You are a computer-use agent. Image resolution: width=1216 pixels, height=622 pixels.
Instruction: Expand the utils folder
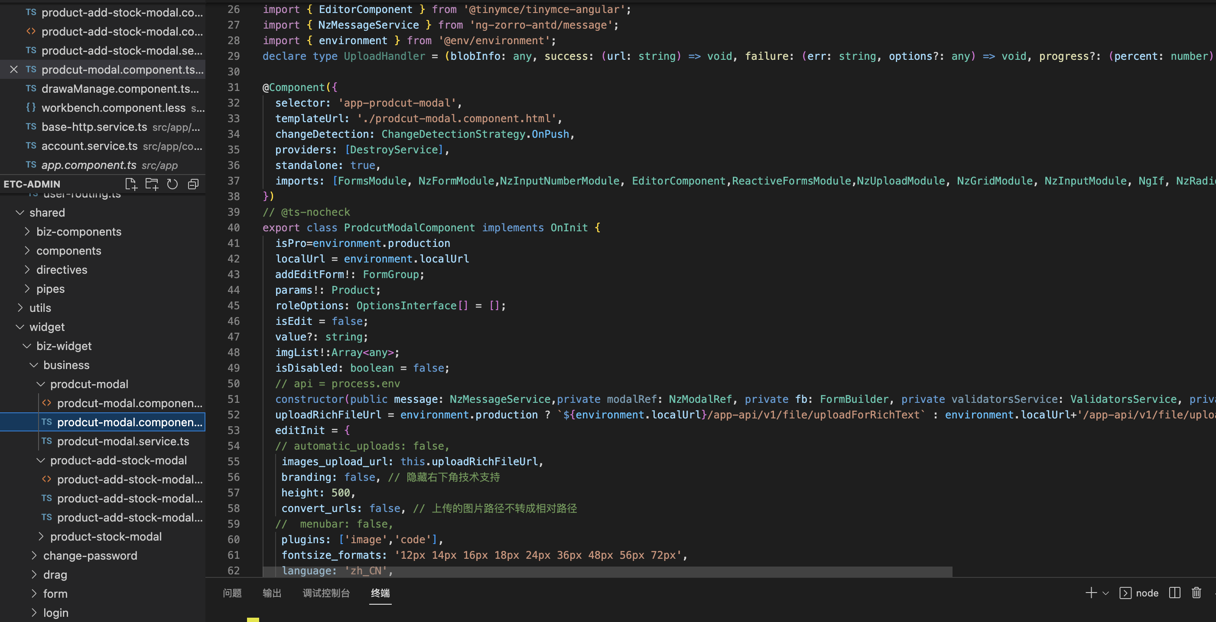[20, 308]
